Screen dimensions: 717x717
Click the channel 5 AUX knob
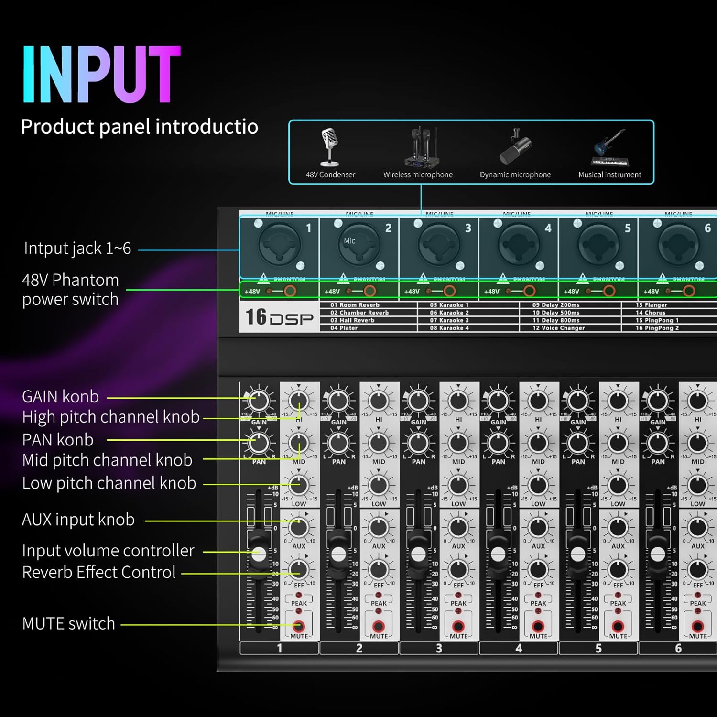(618, 528)
